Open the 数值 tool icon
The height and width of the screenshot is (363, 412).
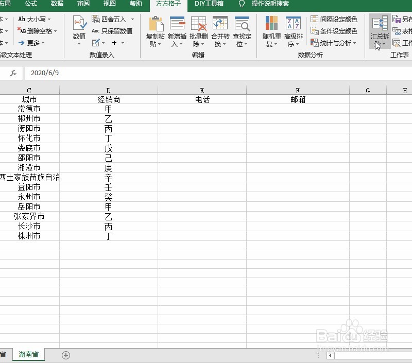(79, 23)
